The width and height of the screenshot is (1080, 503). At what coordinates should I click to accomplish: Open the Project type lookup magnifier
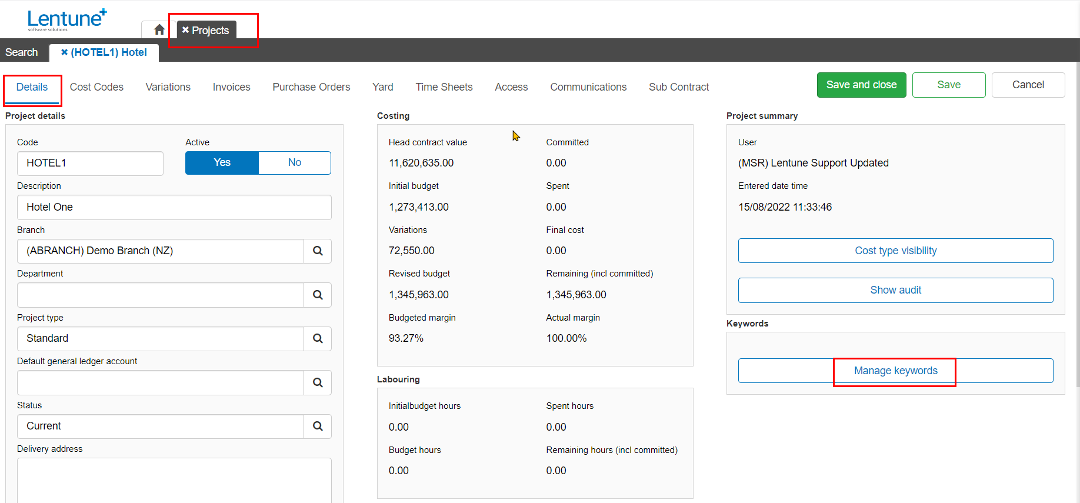pyautogui.click(x=318, y=339)
